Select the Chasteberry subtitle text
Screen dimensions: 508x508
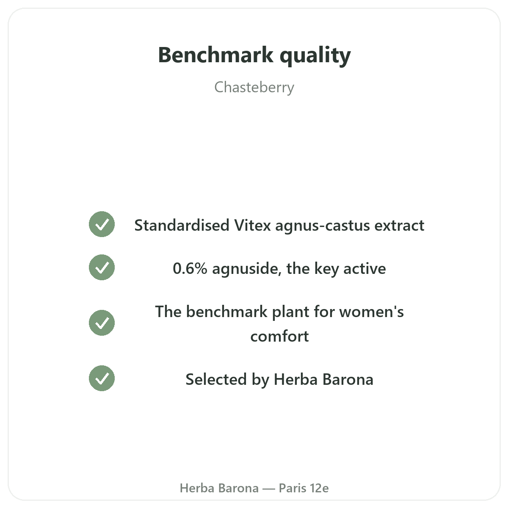point(254,87)
